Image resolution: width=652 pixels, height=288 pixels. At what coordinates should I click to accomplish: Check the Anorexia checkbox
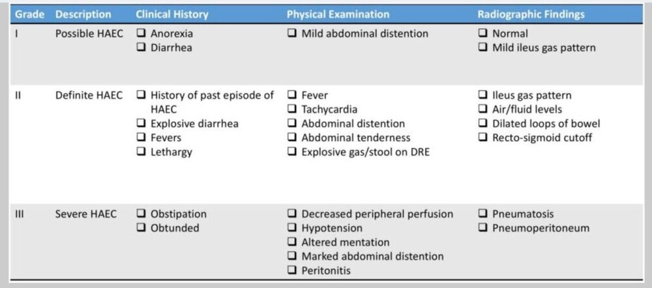[141, 34]
